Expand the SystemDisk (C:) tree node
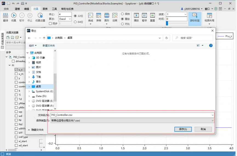The image size is (237, 156). coord(29,91)
